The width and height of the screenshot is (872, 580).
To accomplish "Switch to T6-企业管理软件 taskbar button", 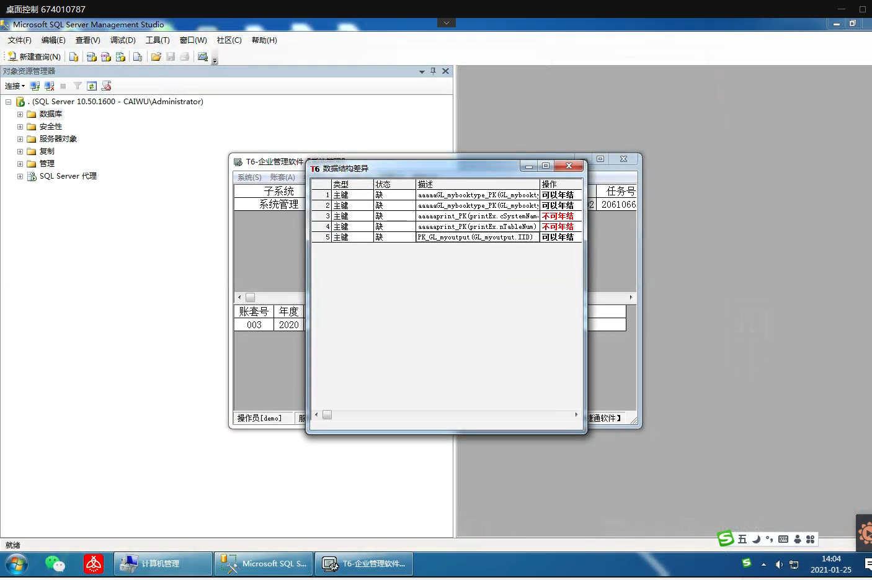I will [x=364, y=564].
